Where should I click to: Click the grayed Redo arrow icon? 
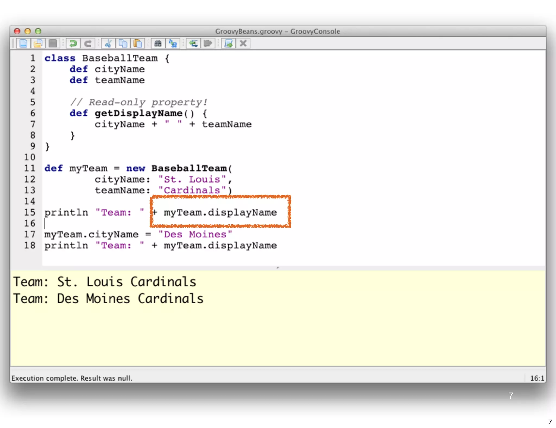88,43
